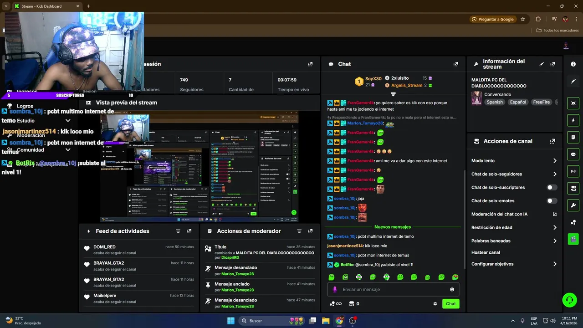Jump to Nuevos mensajes in chat
This screenshot has width=583, height=328.
(x=393, y=227)
